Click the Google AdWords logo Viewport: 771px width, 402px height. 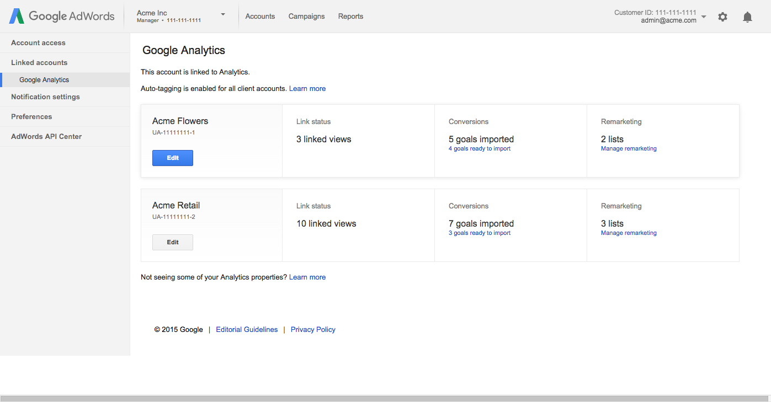(x=62, y=16)
